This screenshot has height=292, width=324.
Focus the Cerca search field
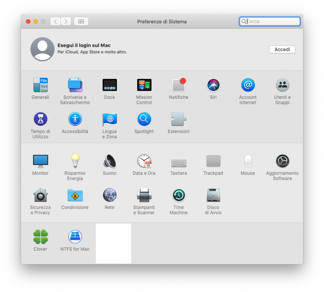pos(270,21)
